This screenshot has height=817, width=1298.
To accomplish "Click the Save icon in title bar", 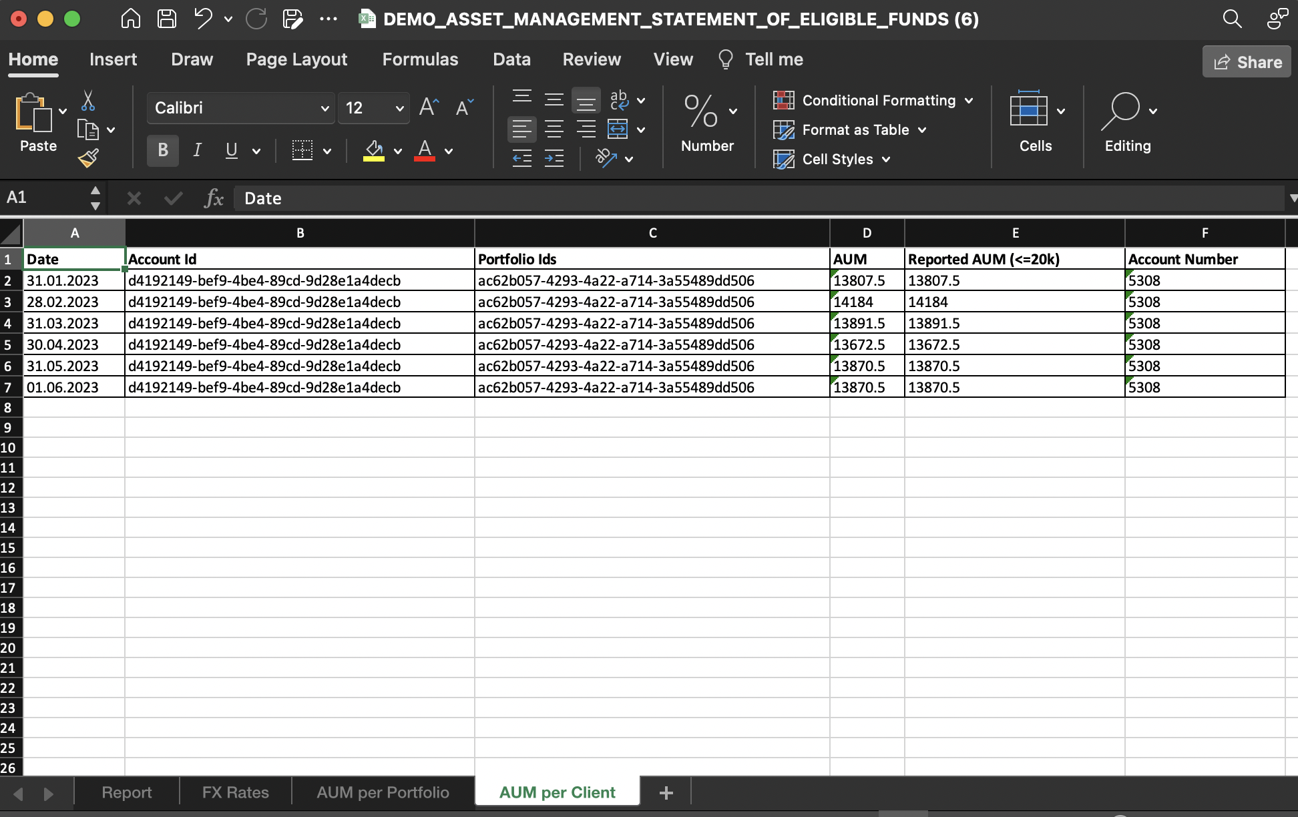I will (166, 19).
